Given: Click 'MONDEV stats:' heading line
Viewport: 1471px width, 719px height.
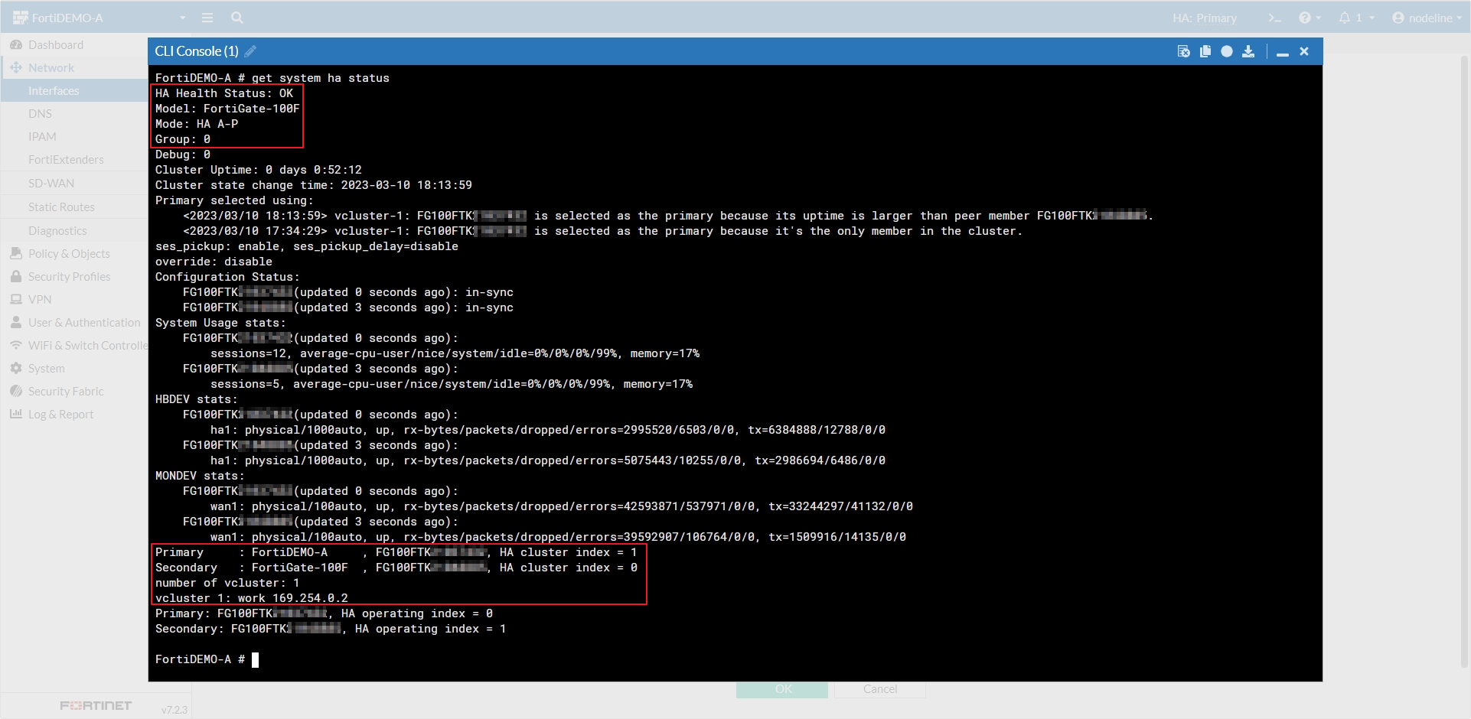Looking at the screenshot, I should pyautogui.click(x=200, y=476).
